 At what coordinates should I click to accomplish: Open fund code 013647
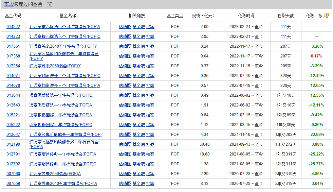pos(13,135)
